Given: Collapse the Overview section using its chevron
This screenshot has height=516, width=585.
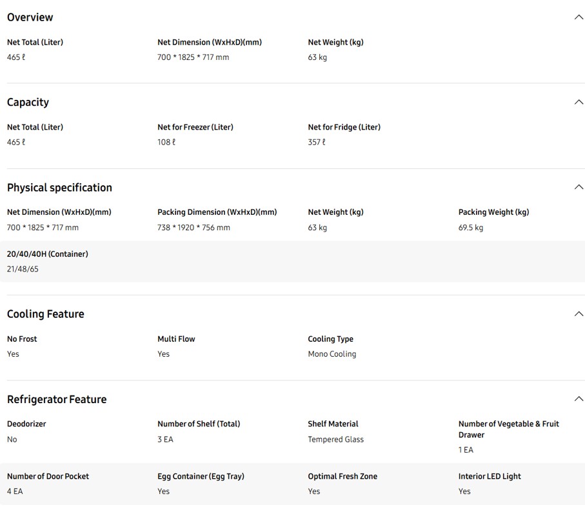Looking at the screenshot, I should pyautogui.click(x=579, y=17).
